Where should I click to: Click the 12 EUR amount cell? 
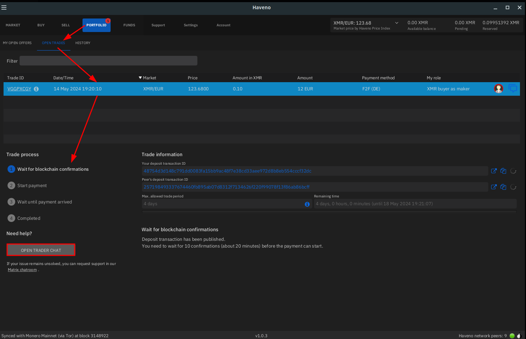305,89
